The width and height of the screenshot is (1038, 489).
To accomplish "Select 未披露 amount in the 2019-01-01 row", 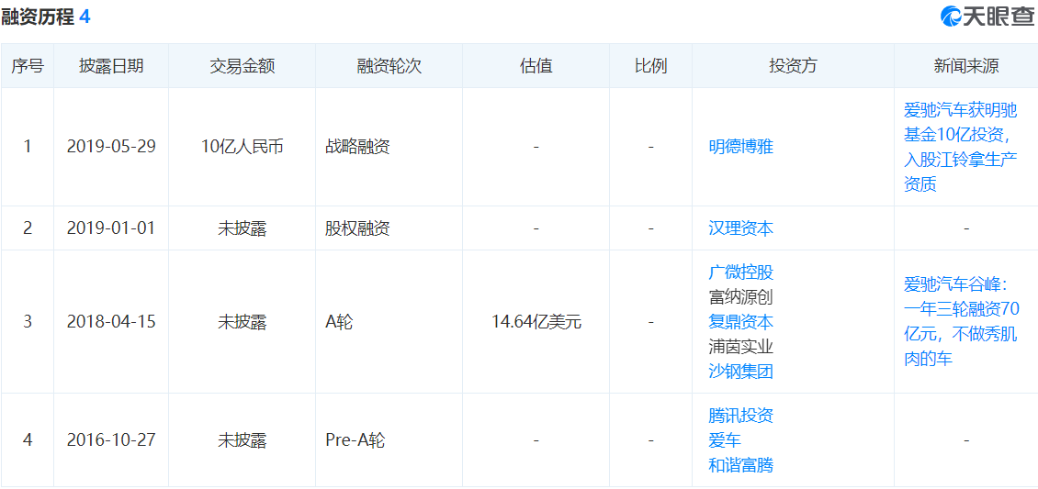I will pos(243,228).
